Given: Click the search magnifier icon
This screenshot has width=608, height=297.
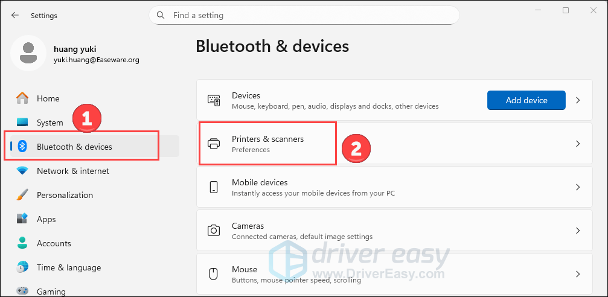Looking at the screenshot, I should click(161, 15).
